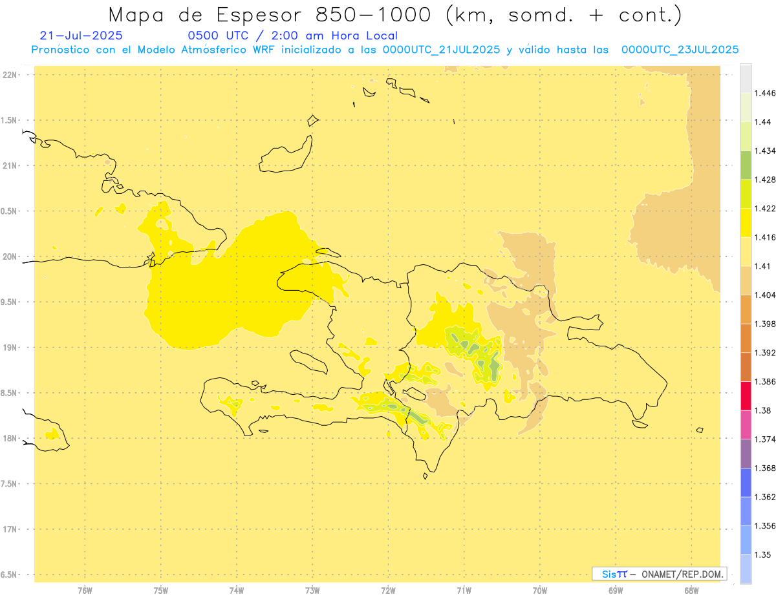The width and height of the screenshot is (776, 599).
Task: Click the colorbar value 1.428
Action: [x=765, y=179]
